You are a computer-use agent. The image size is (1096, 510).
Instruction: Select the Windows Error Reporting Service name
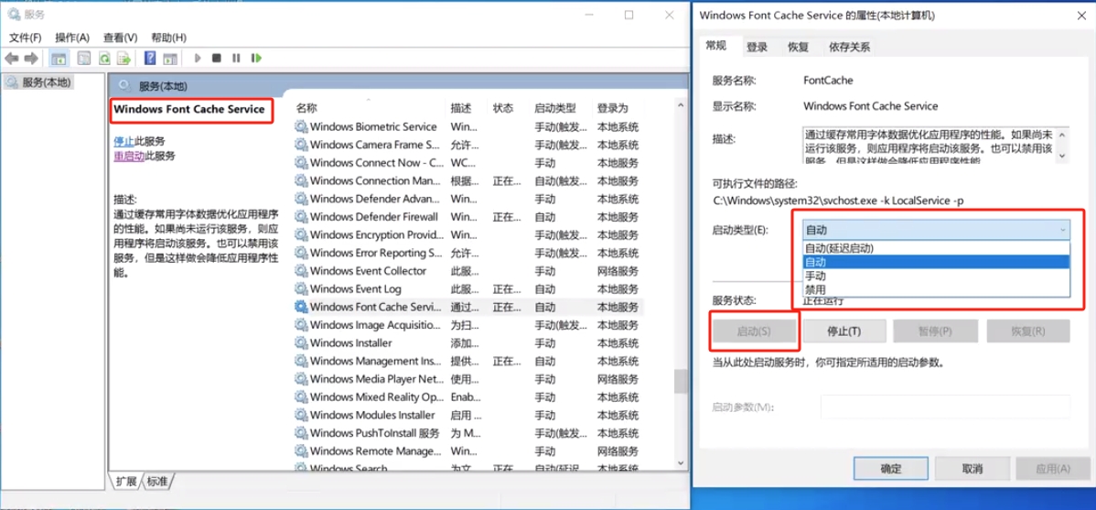pos(376,253)
